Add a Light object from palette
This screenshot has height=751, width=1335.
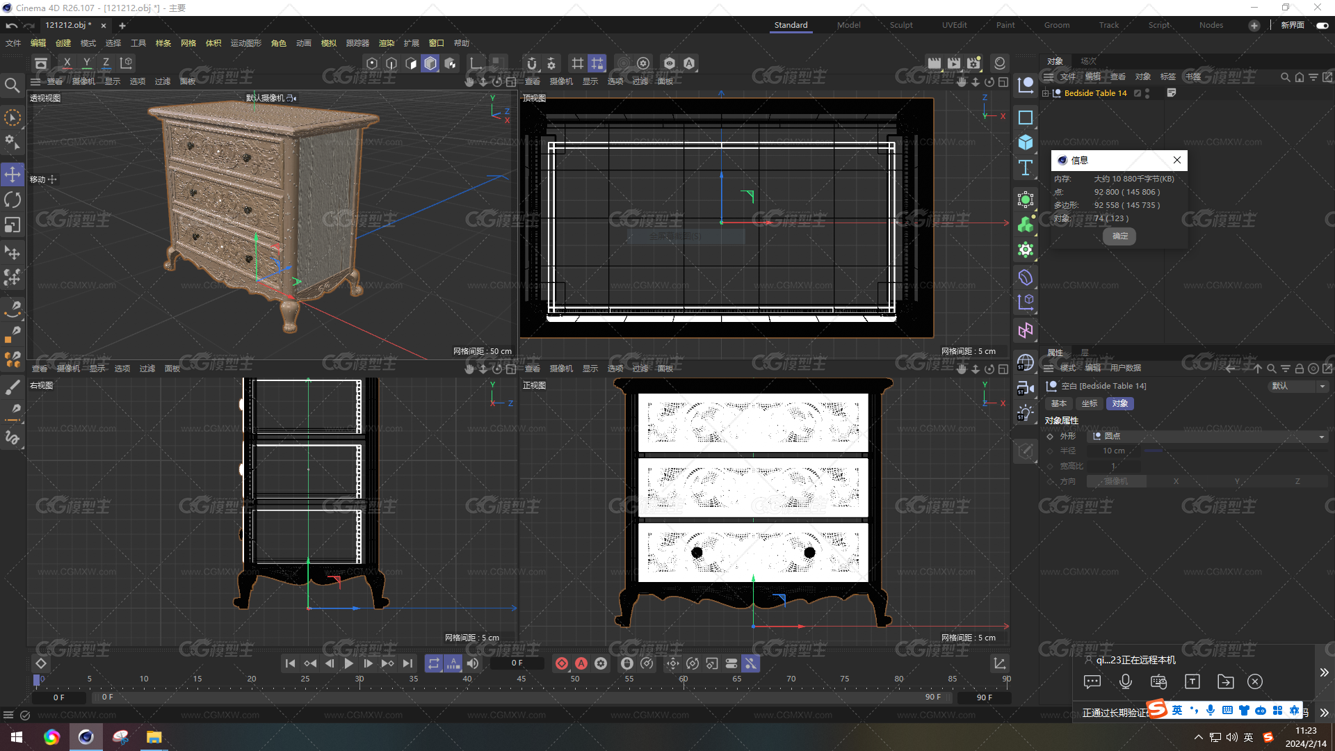point(1026,412)
